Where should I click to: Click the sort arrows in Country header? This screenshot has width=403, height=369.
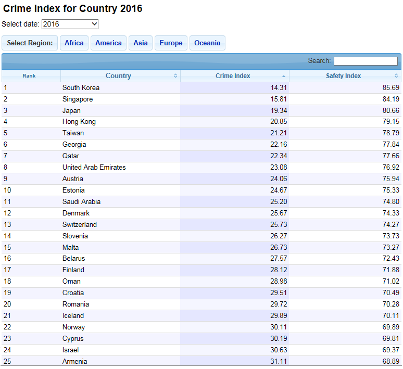(x=175, y=76)
